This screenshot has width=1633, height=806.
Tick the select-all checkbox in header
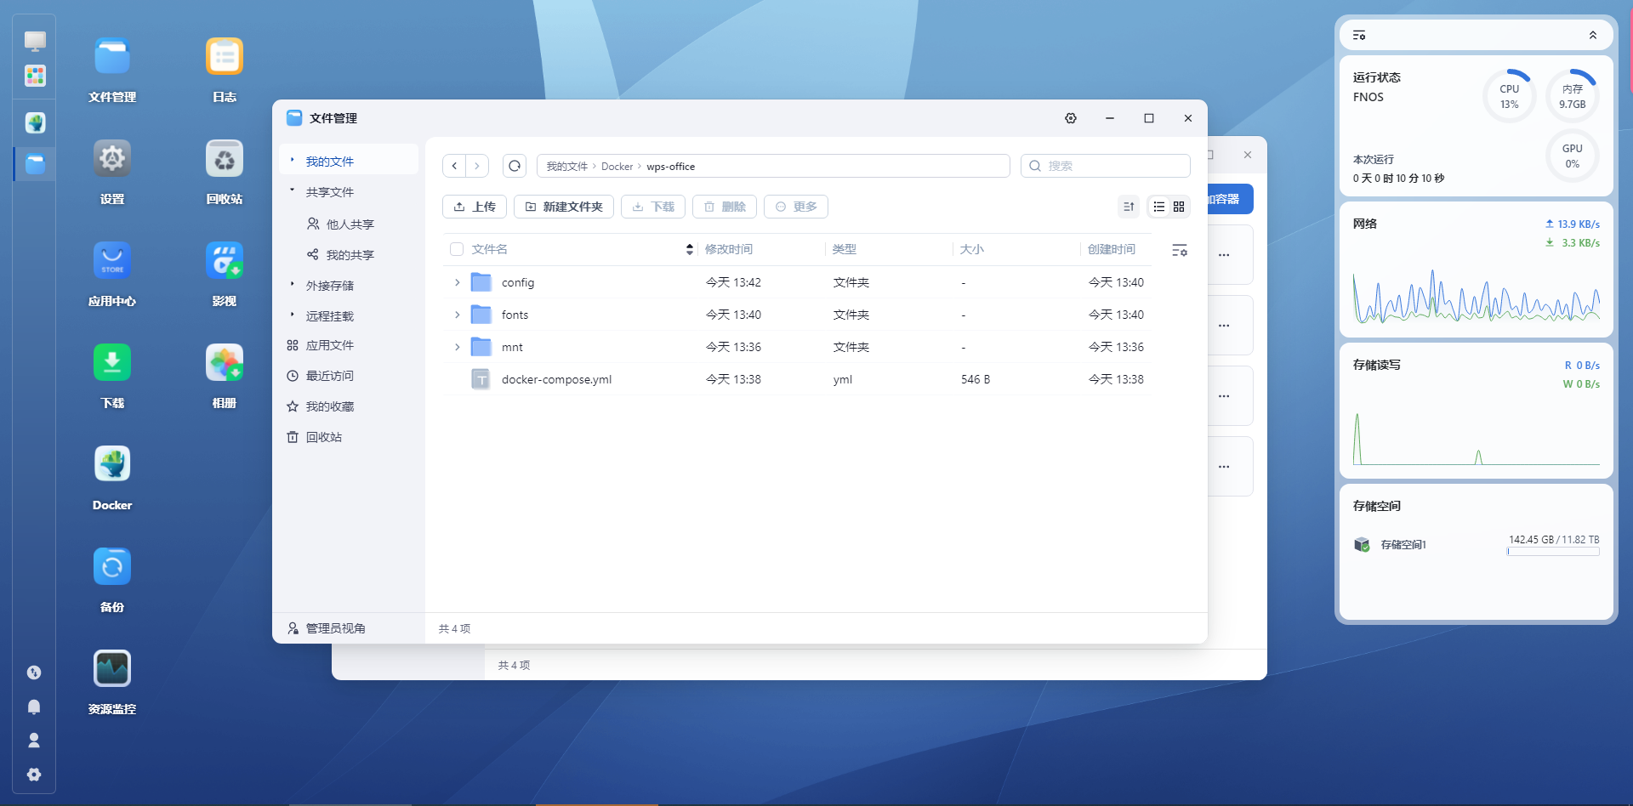coord(457,249)
